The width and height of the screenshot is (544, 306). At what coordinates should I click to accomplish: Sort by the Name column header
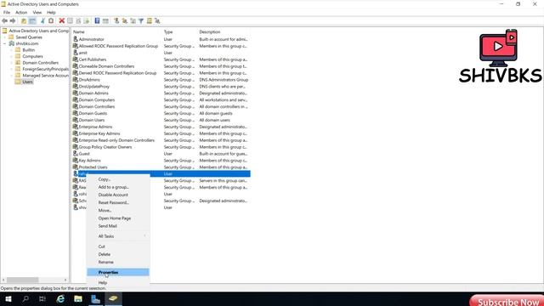click(116, 32)
